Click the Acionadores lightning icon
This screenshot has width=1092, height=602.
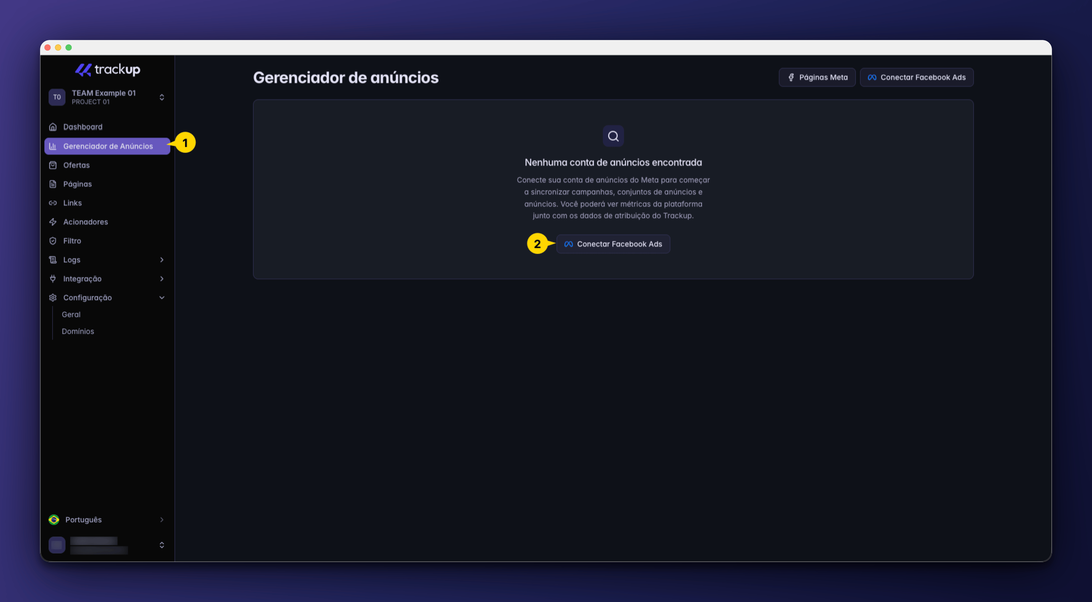pyautogui.click(x=53, y=222)
